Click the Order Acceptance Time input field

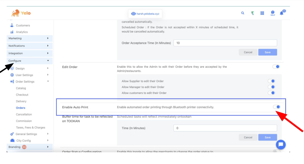[225, 43]
